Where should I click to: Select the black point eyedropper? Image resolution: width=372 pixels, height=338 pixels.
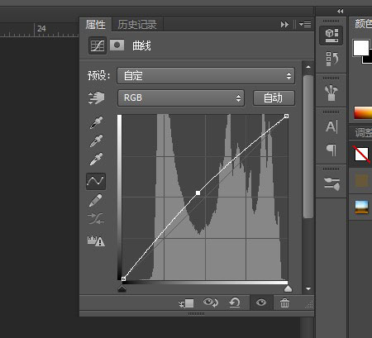pyautogui.click(x=96, y=122)
